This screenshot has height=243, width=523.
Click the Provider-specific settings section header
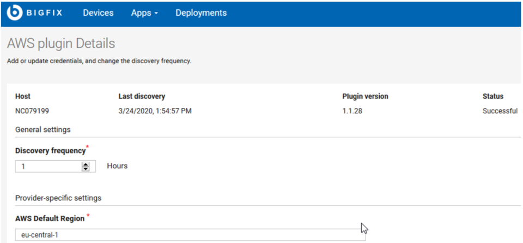pos(58,198)
